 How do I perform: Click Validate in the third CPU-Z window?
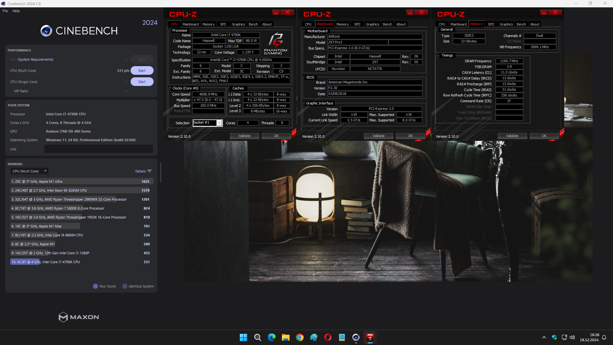(512, 136)
